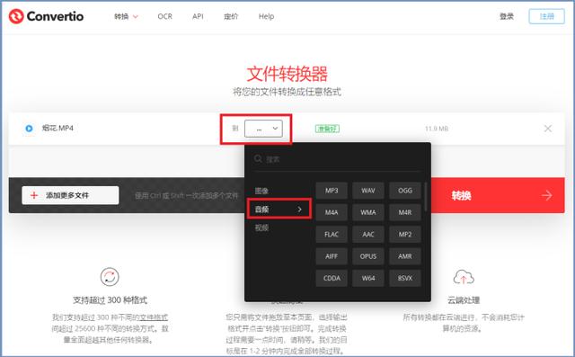The width and height of the screenshot is (575, 357).
Task: Choose MP3 format
Action: (332, 191)
